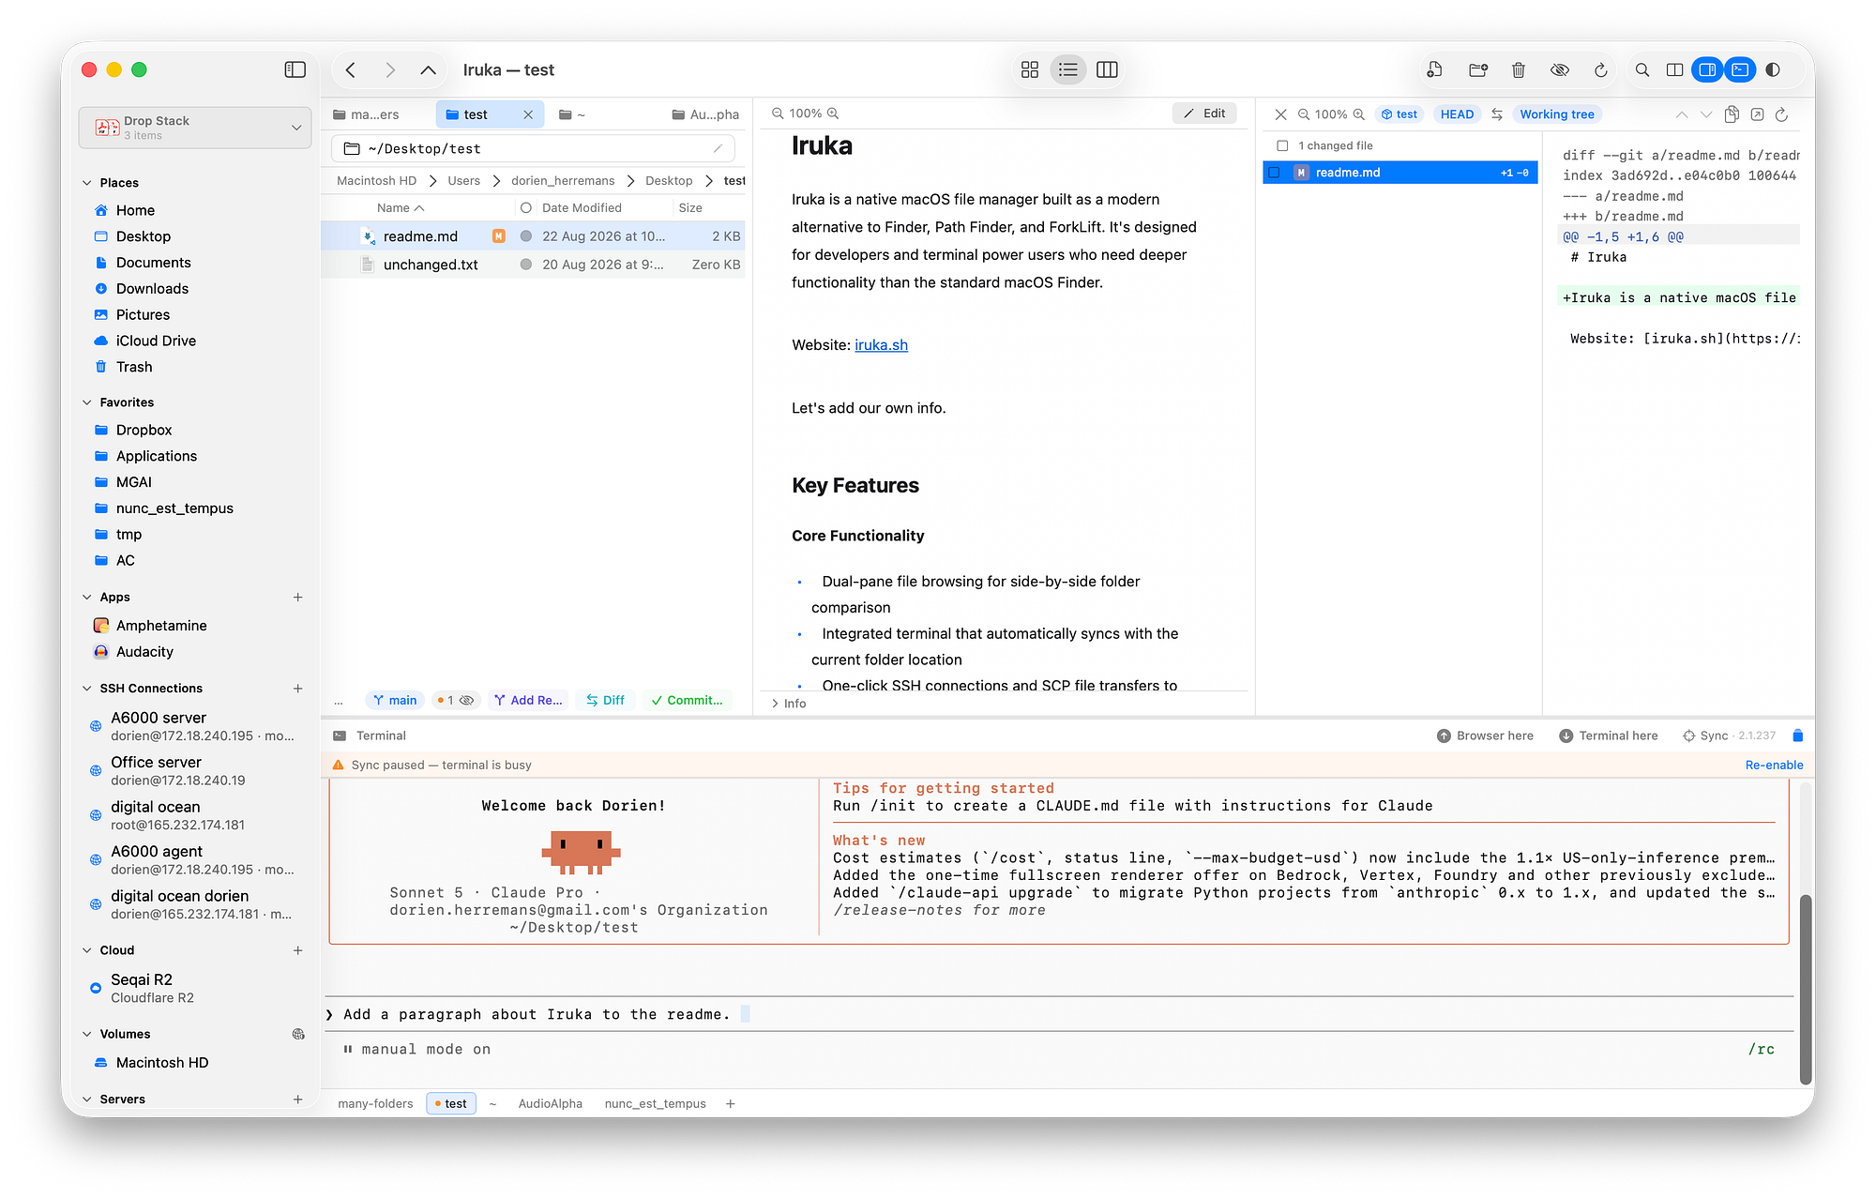Create a new file with the toolbar icon
1876x1198 pixels.
pos(1434,69)
